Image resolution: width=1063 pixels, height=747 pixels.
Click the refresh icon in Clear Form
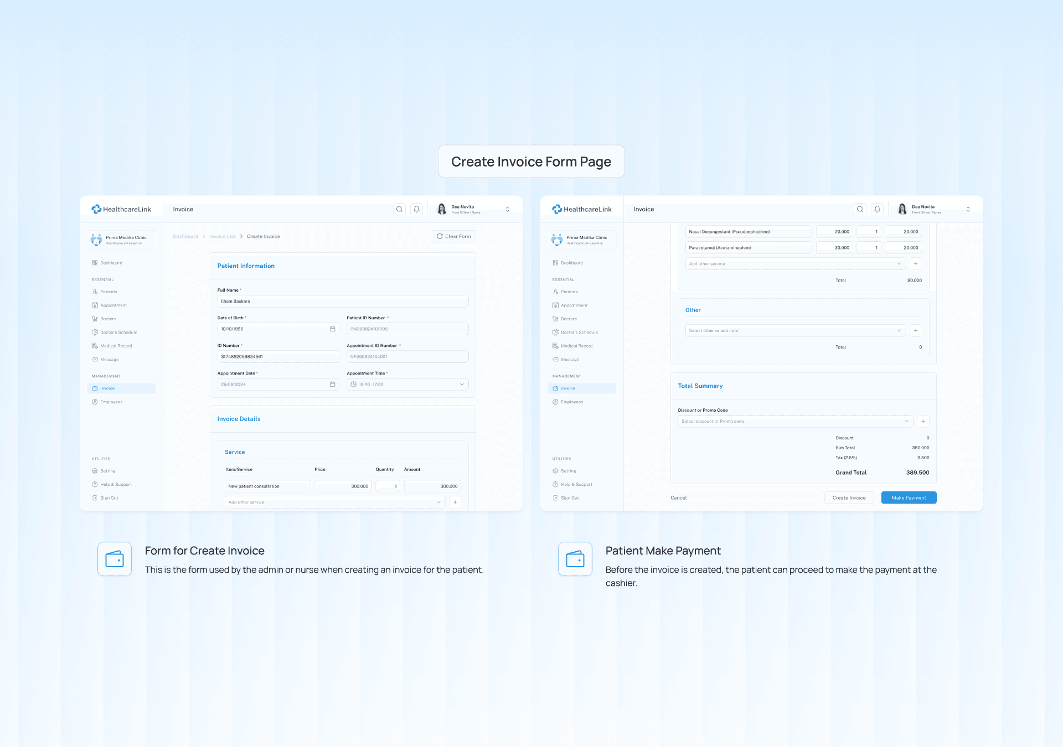(x=440, y=236)
